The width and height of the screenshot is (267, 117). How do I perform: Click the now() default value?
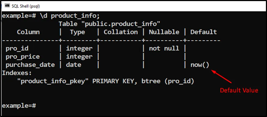(x=200, y=65)
